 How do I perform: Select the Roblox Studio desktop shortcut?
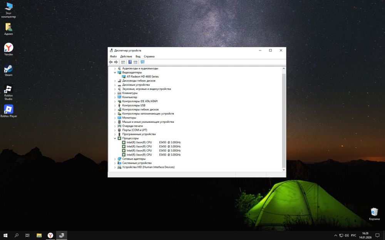pos(8,93)
